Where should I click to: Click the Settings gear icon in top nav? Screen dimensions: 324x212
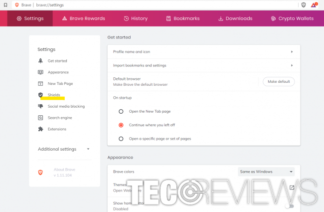pos(19,18)
